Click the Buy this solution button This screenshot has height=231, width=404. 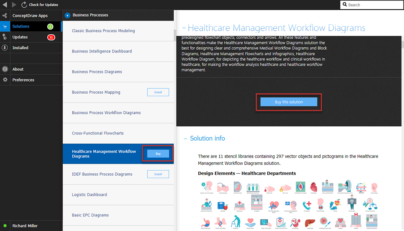click(289, 102)
